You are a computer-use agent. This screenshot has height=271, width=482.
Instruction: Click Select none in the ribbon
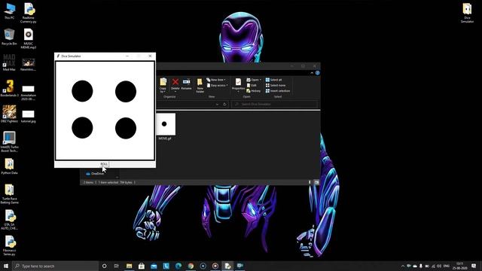(276, 85)
